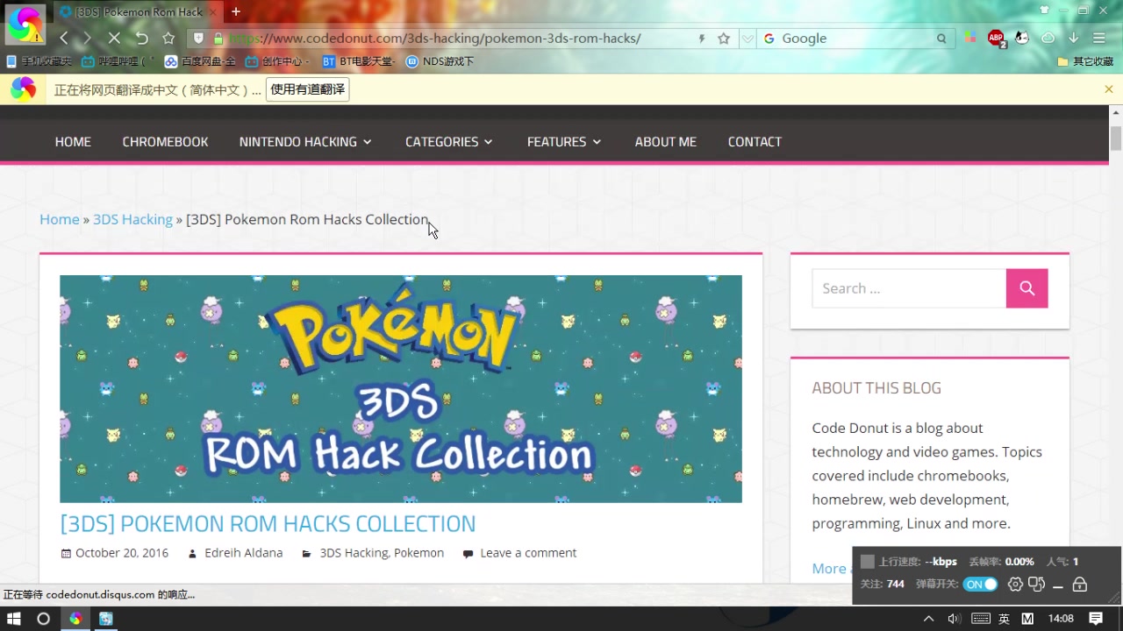Open settings gear in the stream overlay
Viewport: 1123px width, 631px height.
coord(1015,585)
